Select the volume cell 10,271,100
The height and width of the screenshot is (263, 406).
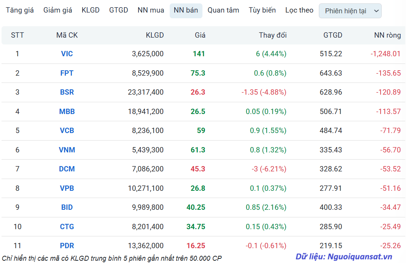point(146,188)
